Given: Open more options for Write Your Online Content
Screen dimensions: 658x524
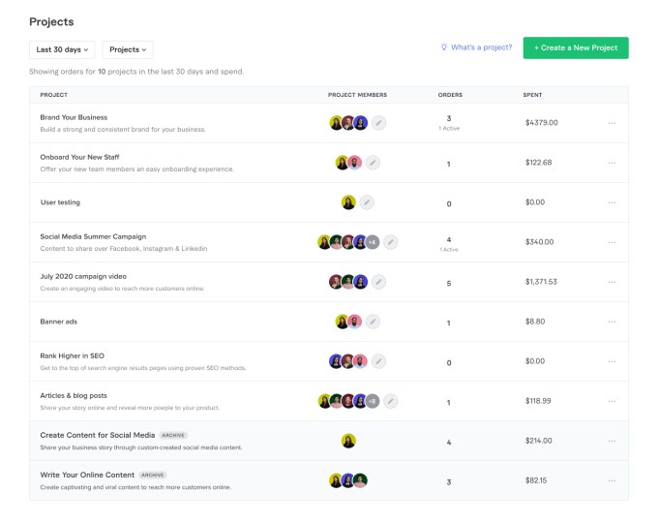Looking at the screenshot, I should tap(612, 480).
